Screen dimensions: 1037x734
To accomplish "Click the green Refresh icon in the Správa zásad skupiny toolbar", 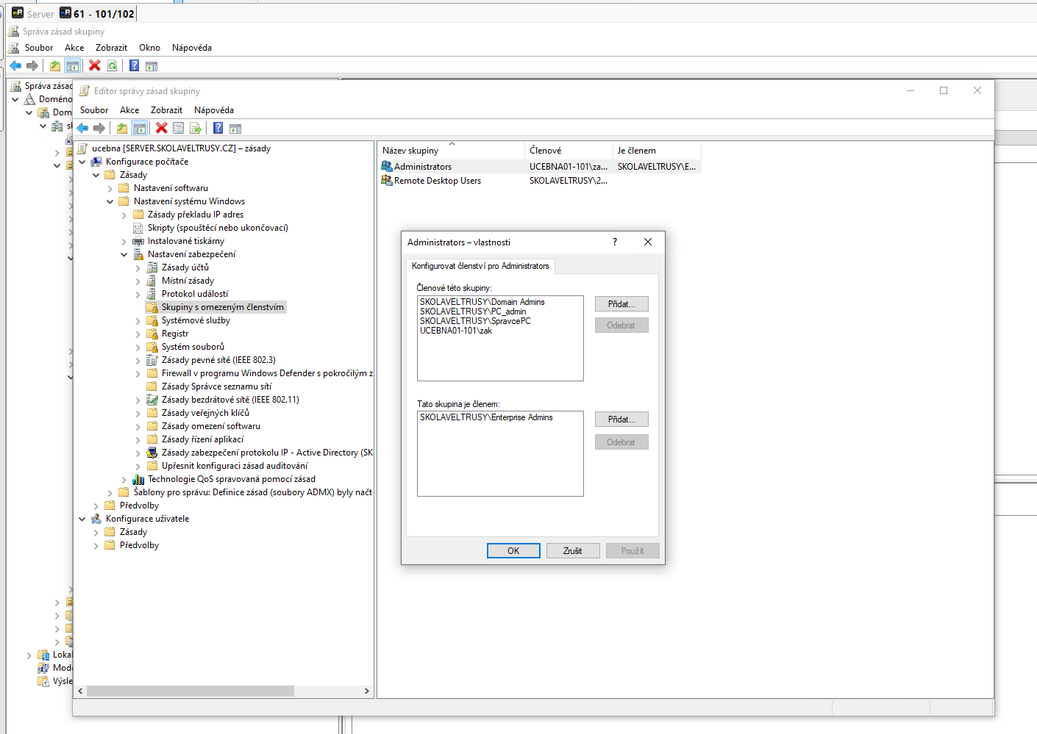I will (113, 66).
